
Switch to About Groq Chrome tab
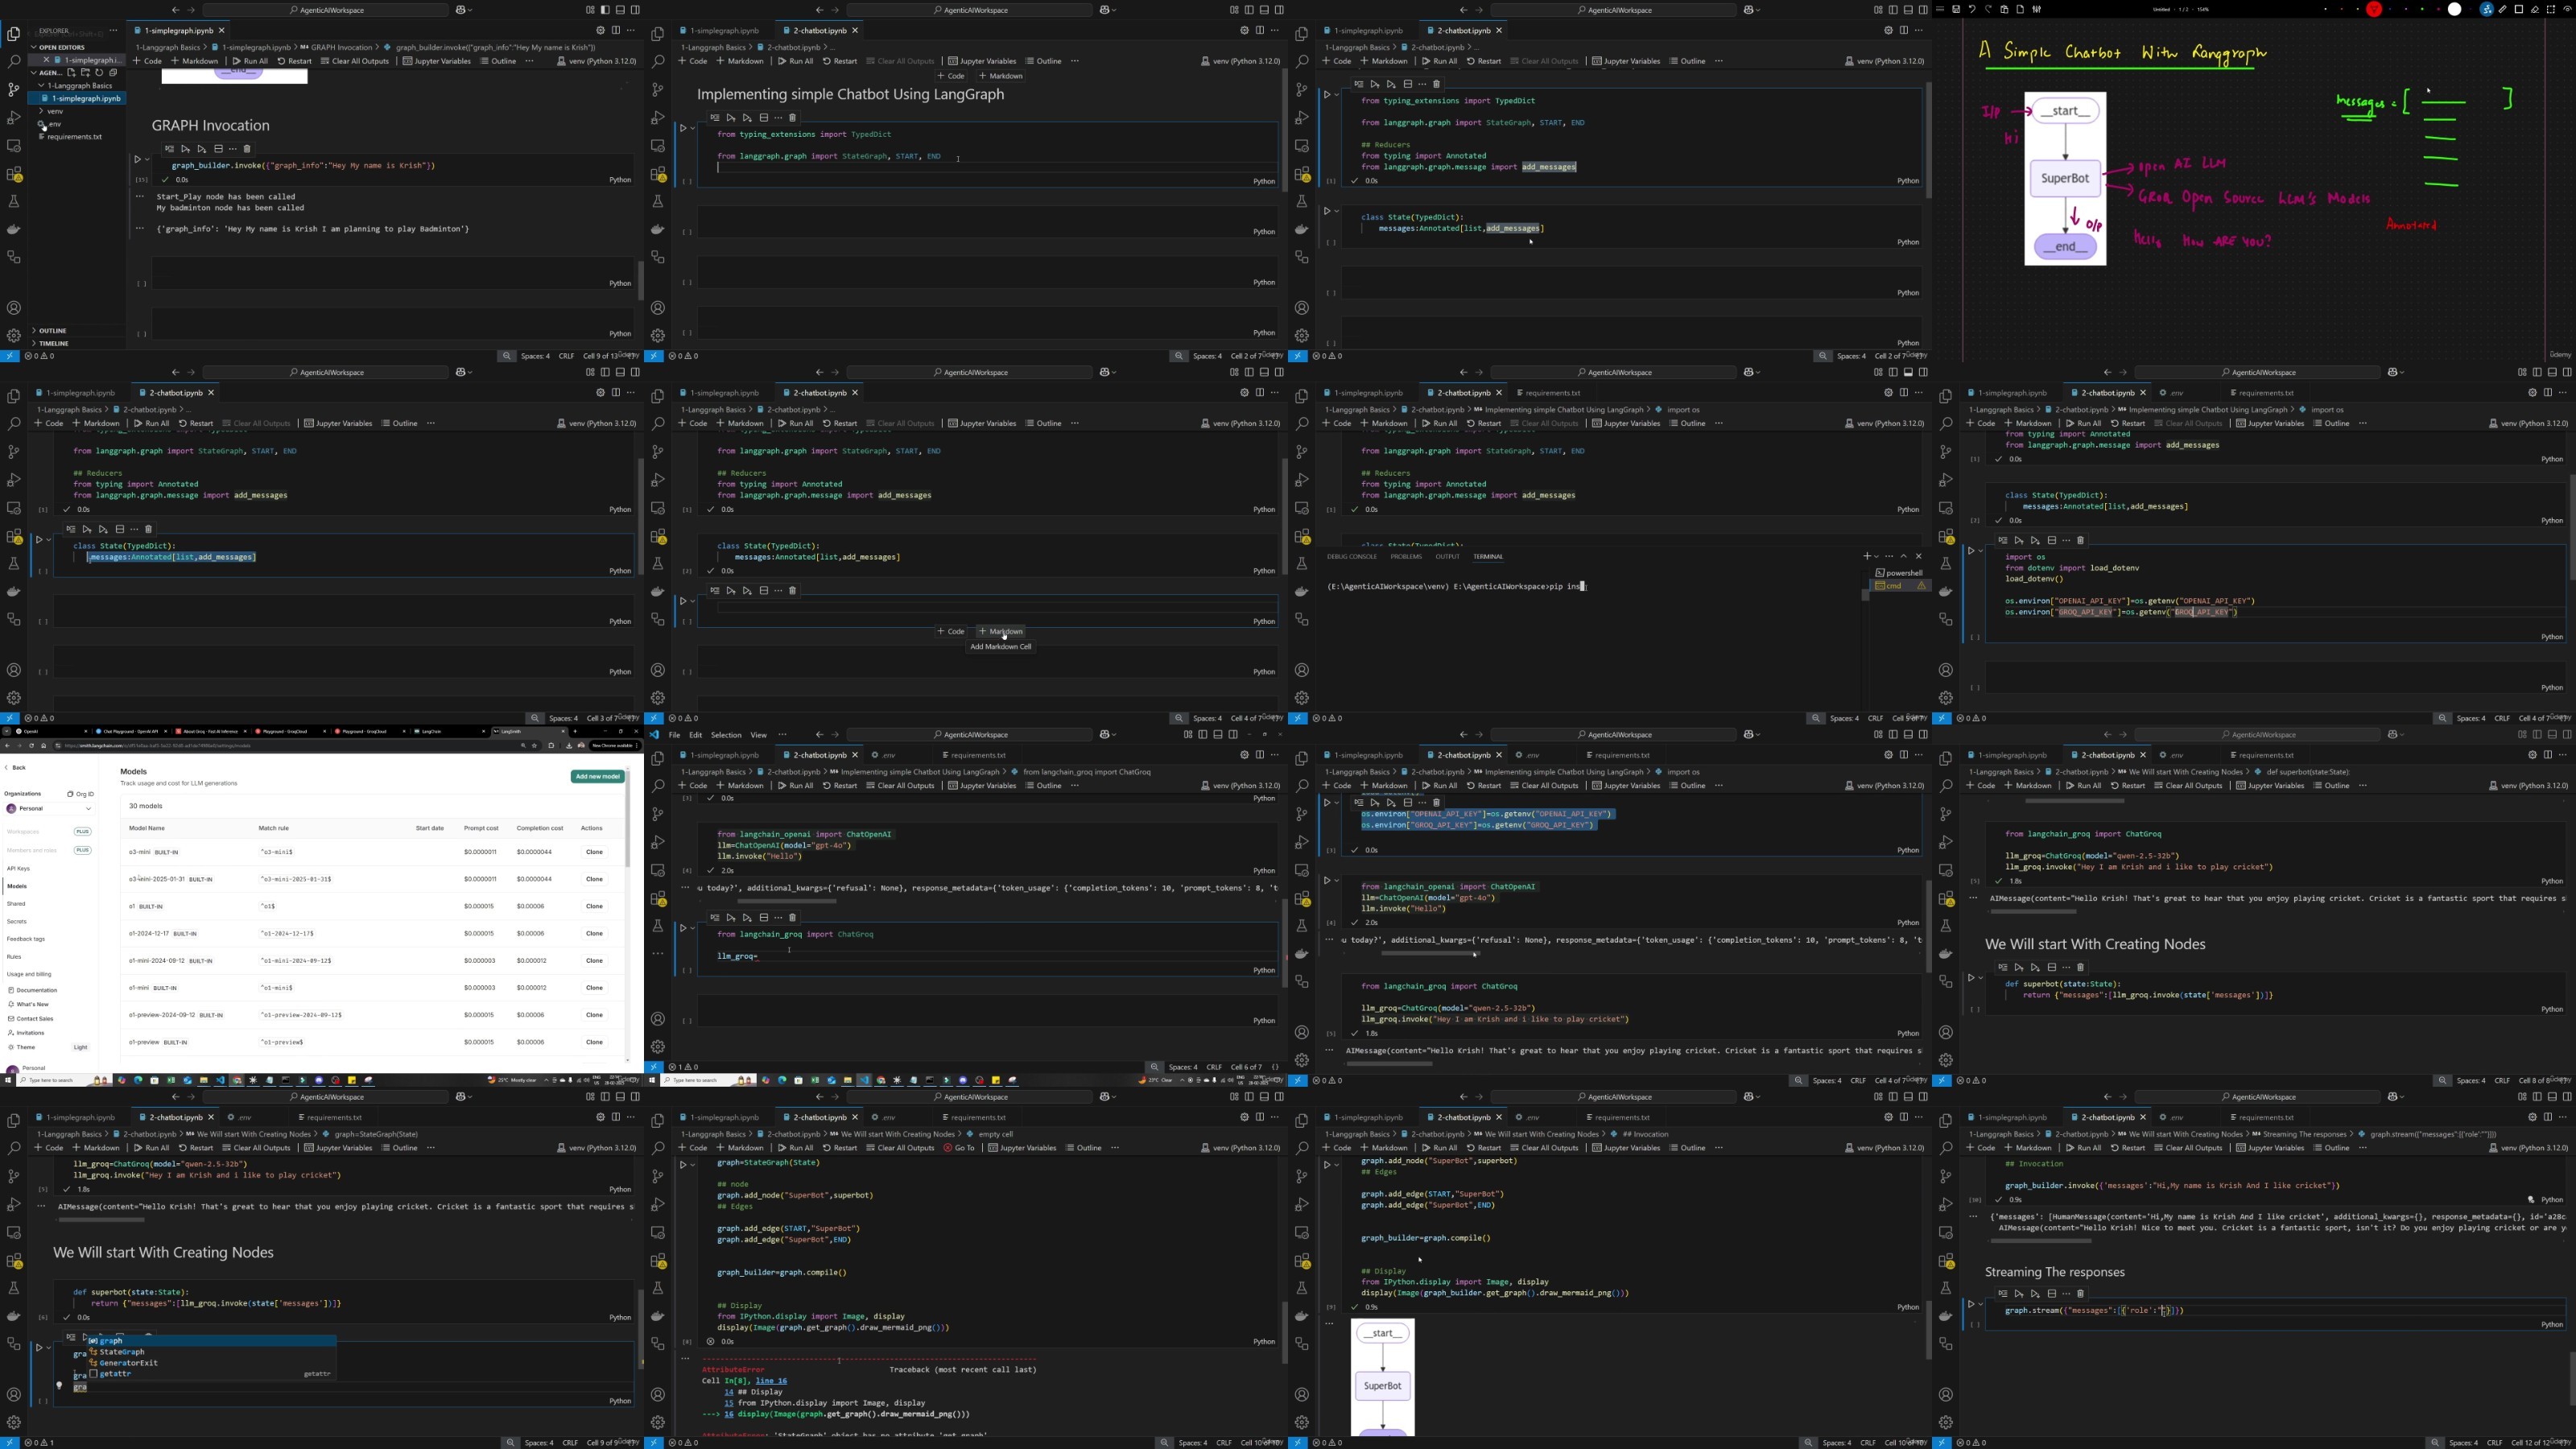[x=211, y=732]
